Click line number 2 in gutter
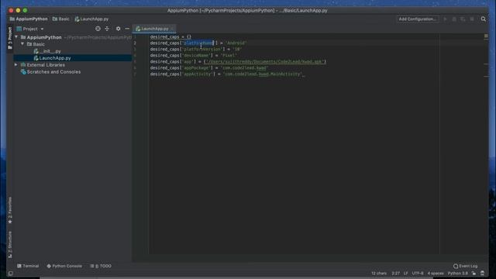Screen dimensions: 496x279 coord(135,43)
